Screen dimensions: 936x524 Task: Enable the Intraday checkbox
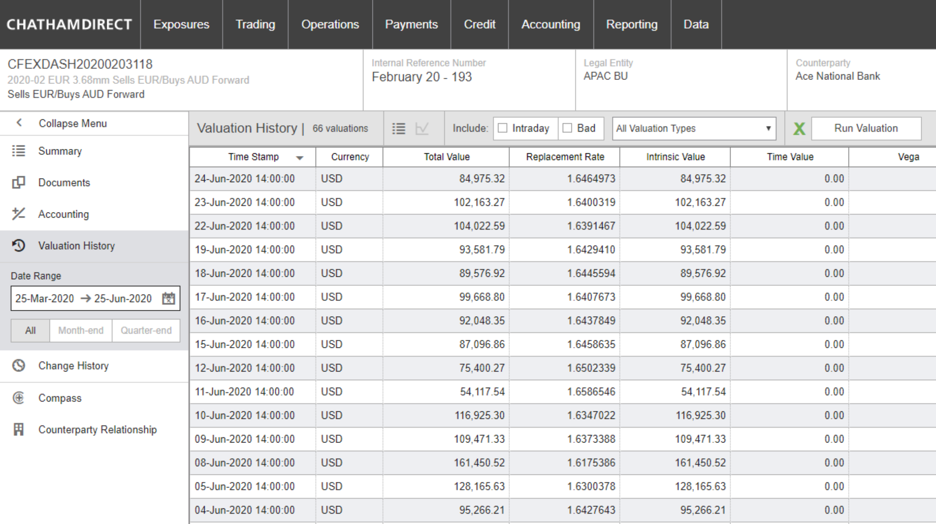[502, 128]
